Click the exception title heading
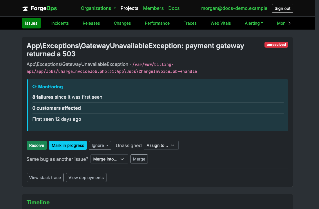 coord(135,50)
